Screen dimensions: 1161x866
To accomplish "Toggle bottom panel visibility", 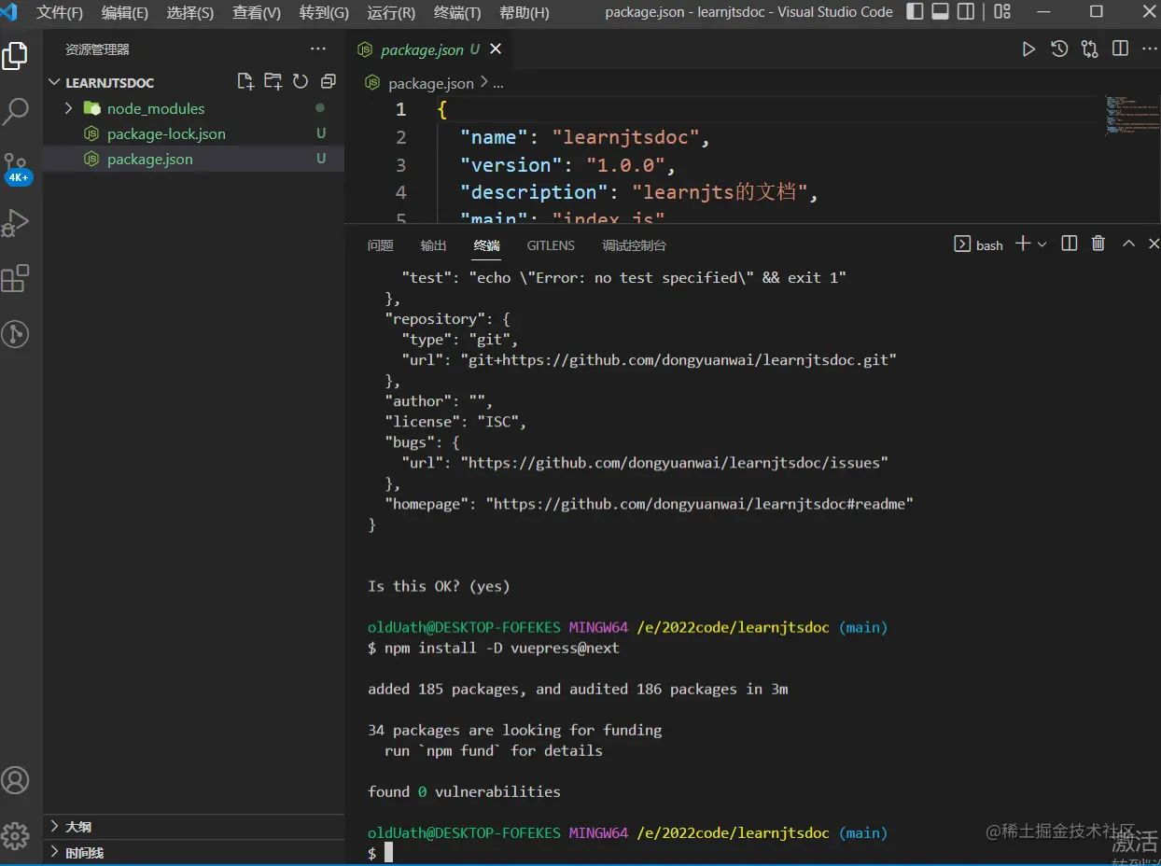I will [941, 12].
